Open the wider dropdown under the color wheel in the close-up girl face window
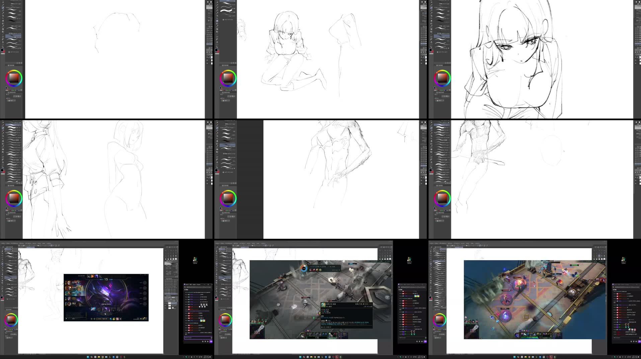Image resolution: width=641 pixels, height=359 pixels. pos(445,96)
